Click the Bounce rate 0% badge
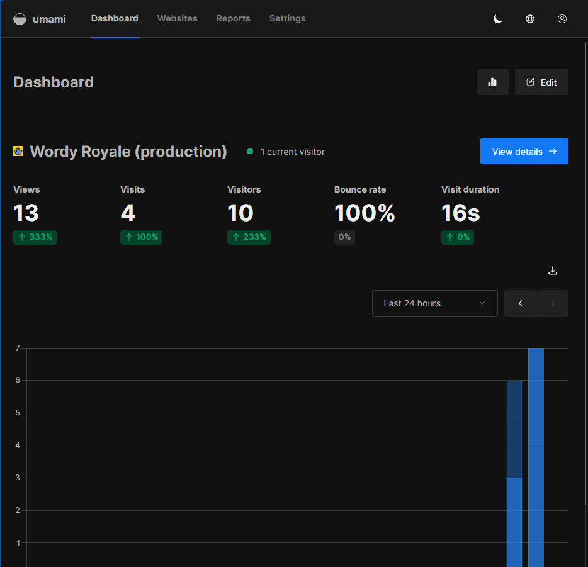Viewport: 588px width, 567px height. pos(344,237)
